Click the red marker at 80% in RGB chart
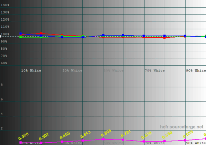206x145 pixels. coord(164,38)
